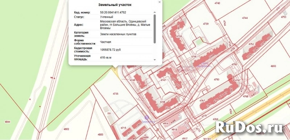Select parcel 4693 on the right
Screen dimensions: 290x140
click(x=273, y=66)
